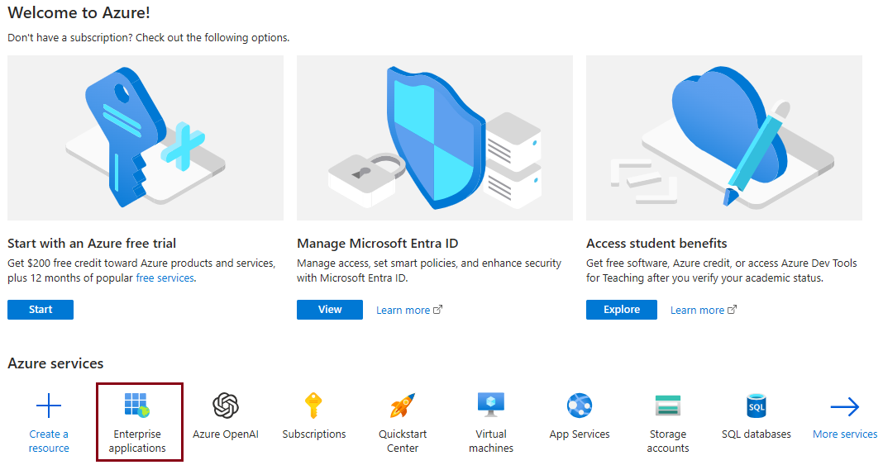Open Create a resource plus icon
883x465 pixels.
coord(49,406)
